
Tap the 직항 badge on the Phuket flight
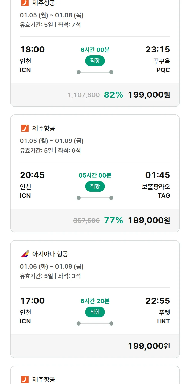point(95,312)
